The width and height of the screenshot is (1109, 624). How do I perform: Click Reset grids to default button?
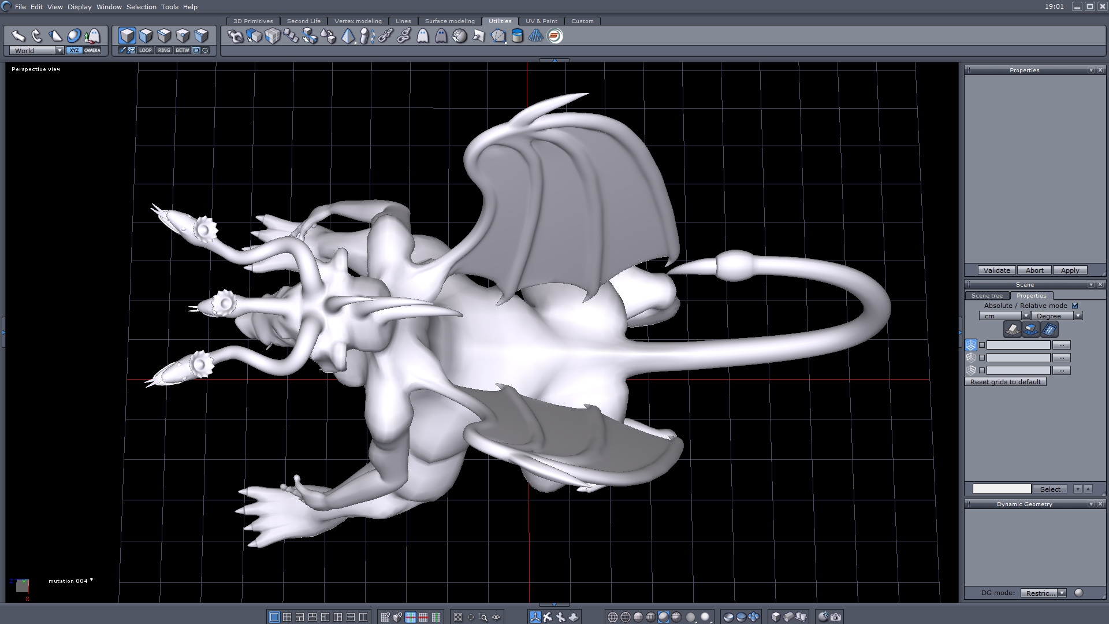[1005, 382]
